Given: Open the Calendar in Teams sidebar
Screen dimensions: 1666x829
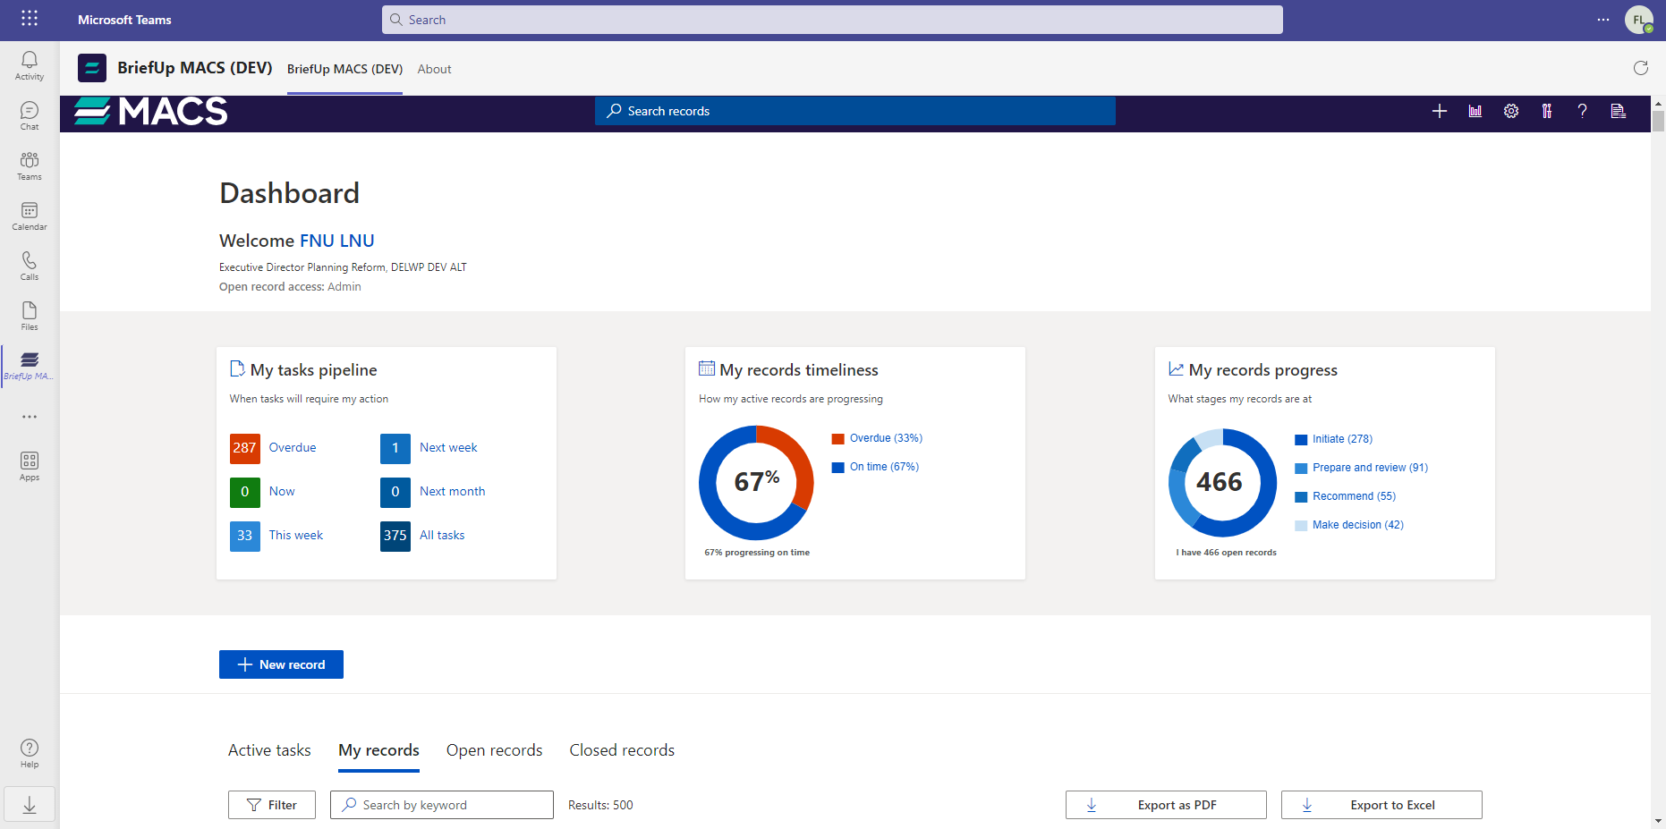Looking at the screenshot, I should click(x=30, y=216).
